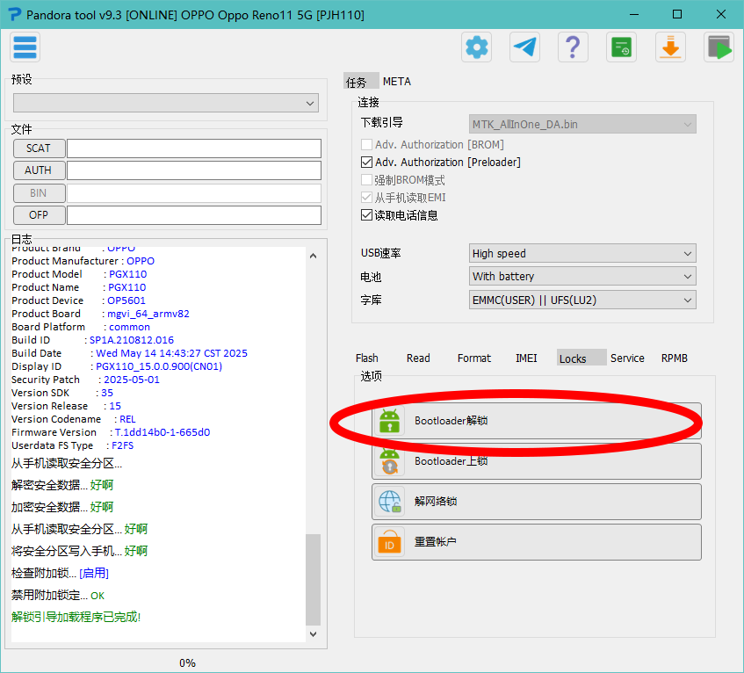Screen dimensions: 744x673
Task: Click log value 2025-05-01 security patch
Action: [x=132, y=380]
